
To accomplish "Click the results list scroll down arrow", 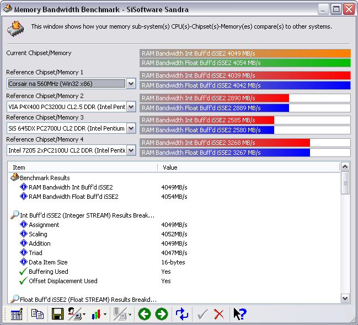I will point(345,298).
